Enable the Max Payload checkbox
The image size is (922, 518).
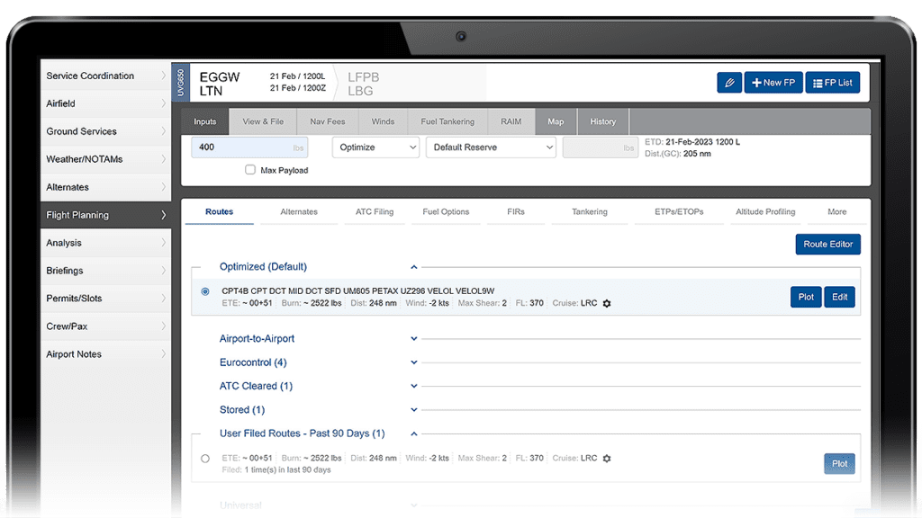pyautogui.click(x=250, y=170)
